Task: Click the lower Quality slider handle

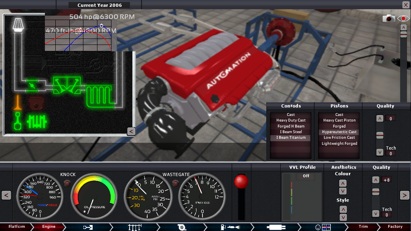Action: 376,192
